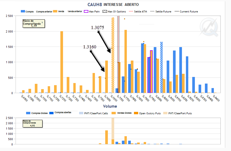
Task: Toggle the Venda anterior legend entry
Action: 75,12
